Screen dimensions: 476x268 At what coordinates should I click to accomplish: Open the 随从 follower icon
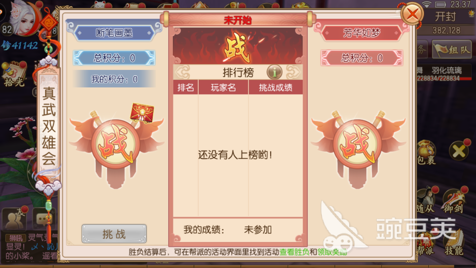pos(426,200)
